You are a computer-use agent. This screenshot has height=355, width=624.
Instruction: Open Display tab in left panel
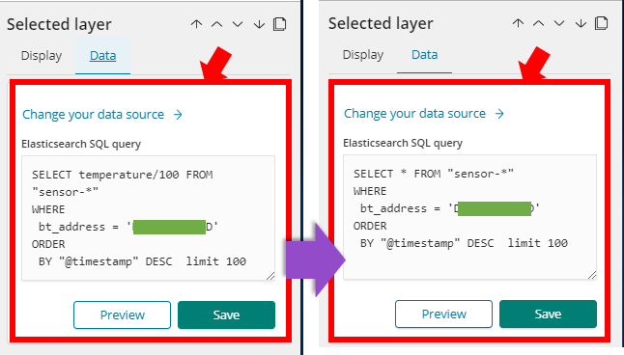42,56
